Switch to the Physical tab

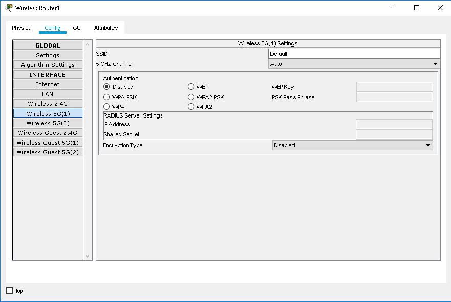(x=22, y=28)
